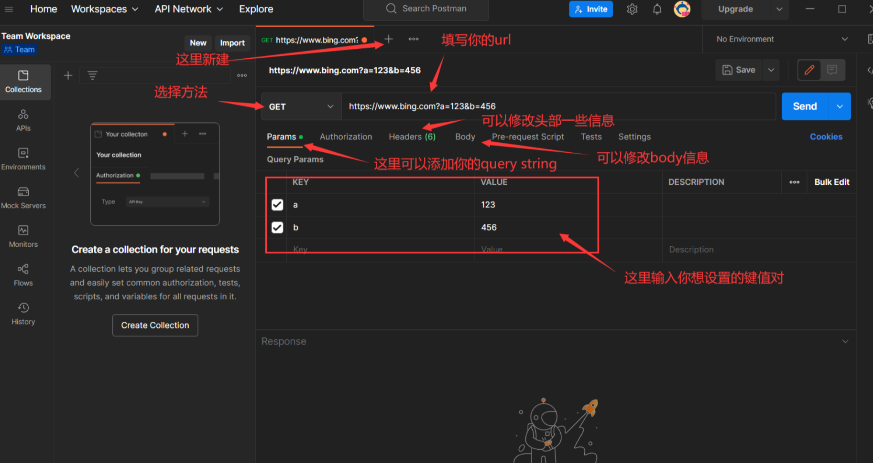Click the Team workspace badge
This screenshot has width=873, height=463.
[19, 50]
